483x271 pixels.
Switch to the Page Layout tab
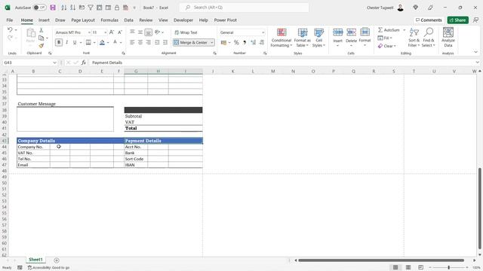[x=83, y=20]
